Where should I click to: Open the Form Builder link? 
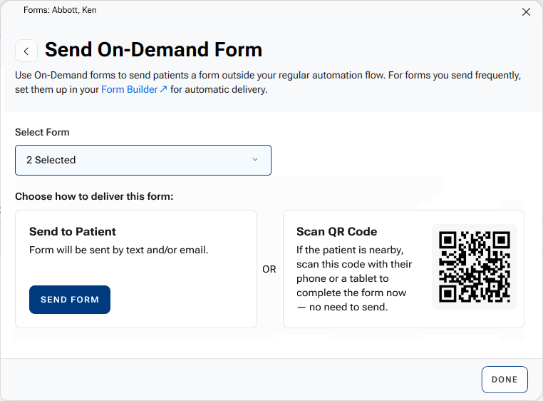[130, 90]
